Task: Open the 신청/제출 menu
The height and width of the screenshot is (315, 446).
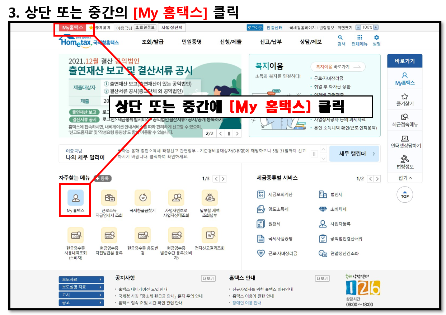Action: 231,42
